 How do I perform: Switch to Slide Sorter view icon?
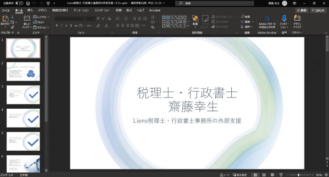(x=264, y=175)
